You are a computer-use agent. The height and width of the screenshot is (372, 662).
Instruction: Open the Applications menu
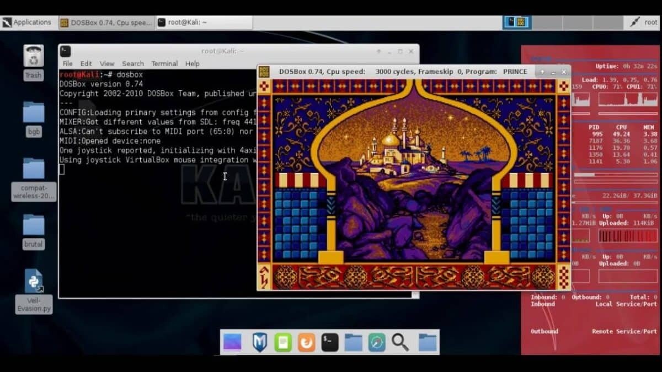tap(27, 23)
